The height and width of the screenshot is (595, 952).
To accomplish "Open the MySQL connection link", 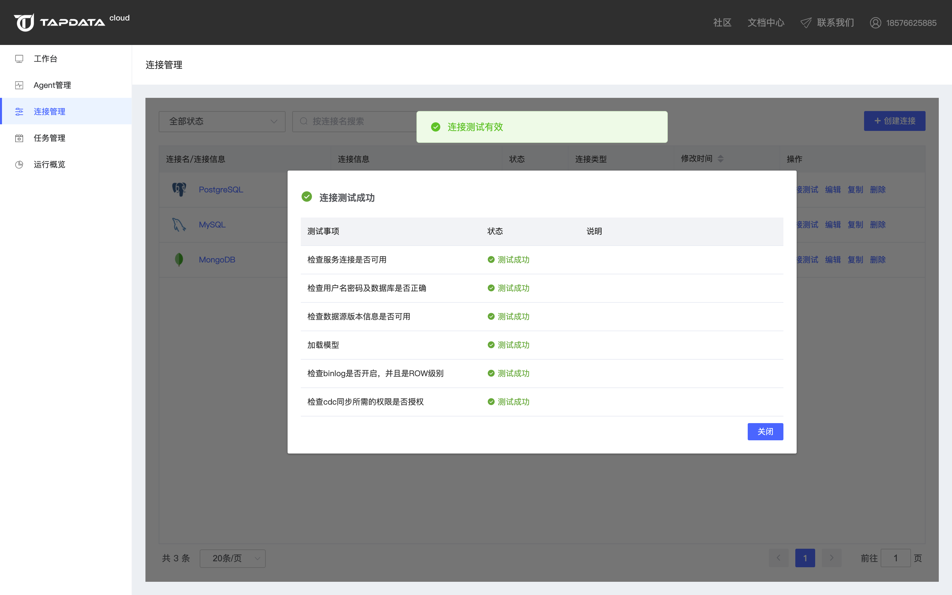I will tap(212, 224).
